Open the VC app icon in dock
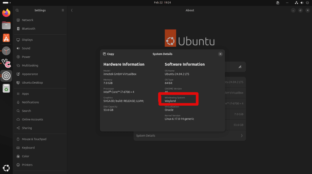This screenshot has height=174, width=312. (x=6, y=63)
